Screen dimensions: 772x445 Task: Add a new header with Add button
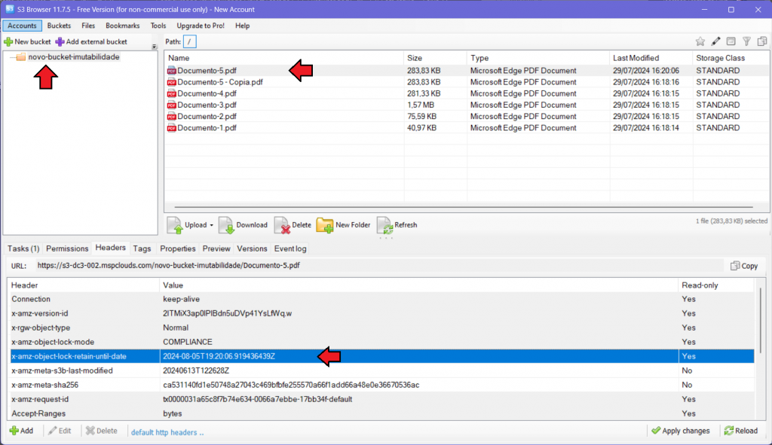tap(21, 431)
